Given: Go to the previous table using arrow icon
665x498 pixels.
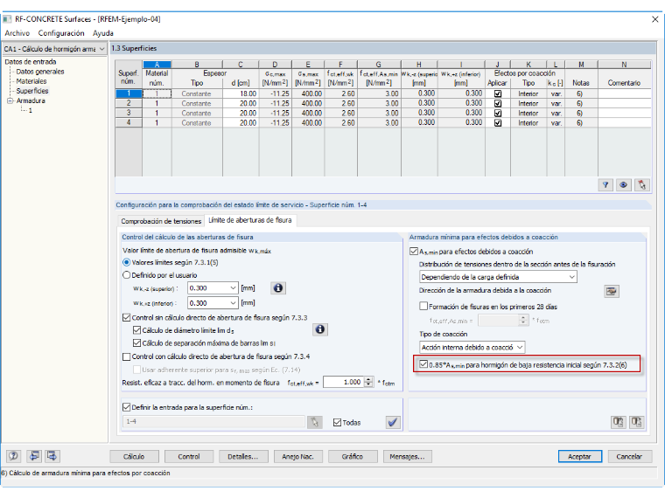Looking at the screenshot, I should 33,456.
